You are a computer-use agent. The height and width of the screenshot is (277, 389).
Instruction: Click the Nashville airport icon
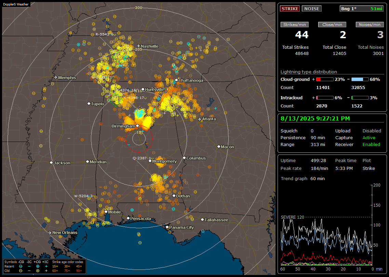[x=138, y=46]
